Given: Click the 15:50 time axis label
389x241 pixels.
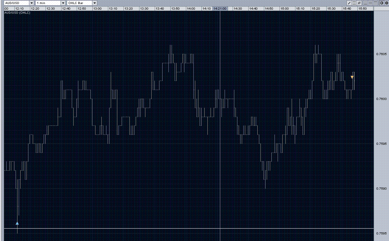Looking at the screenshot, I should (362, 9).
